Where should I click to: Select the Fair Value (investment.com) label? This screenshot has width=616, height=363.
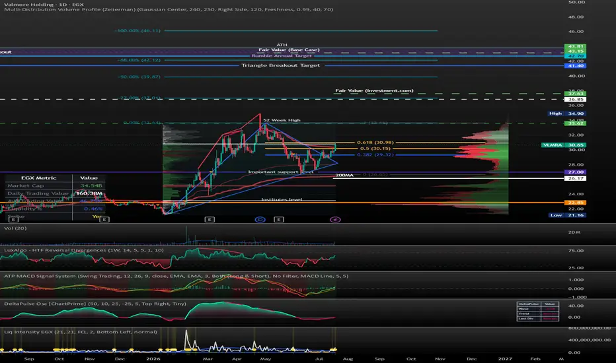click(x=374, y=90)
